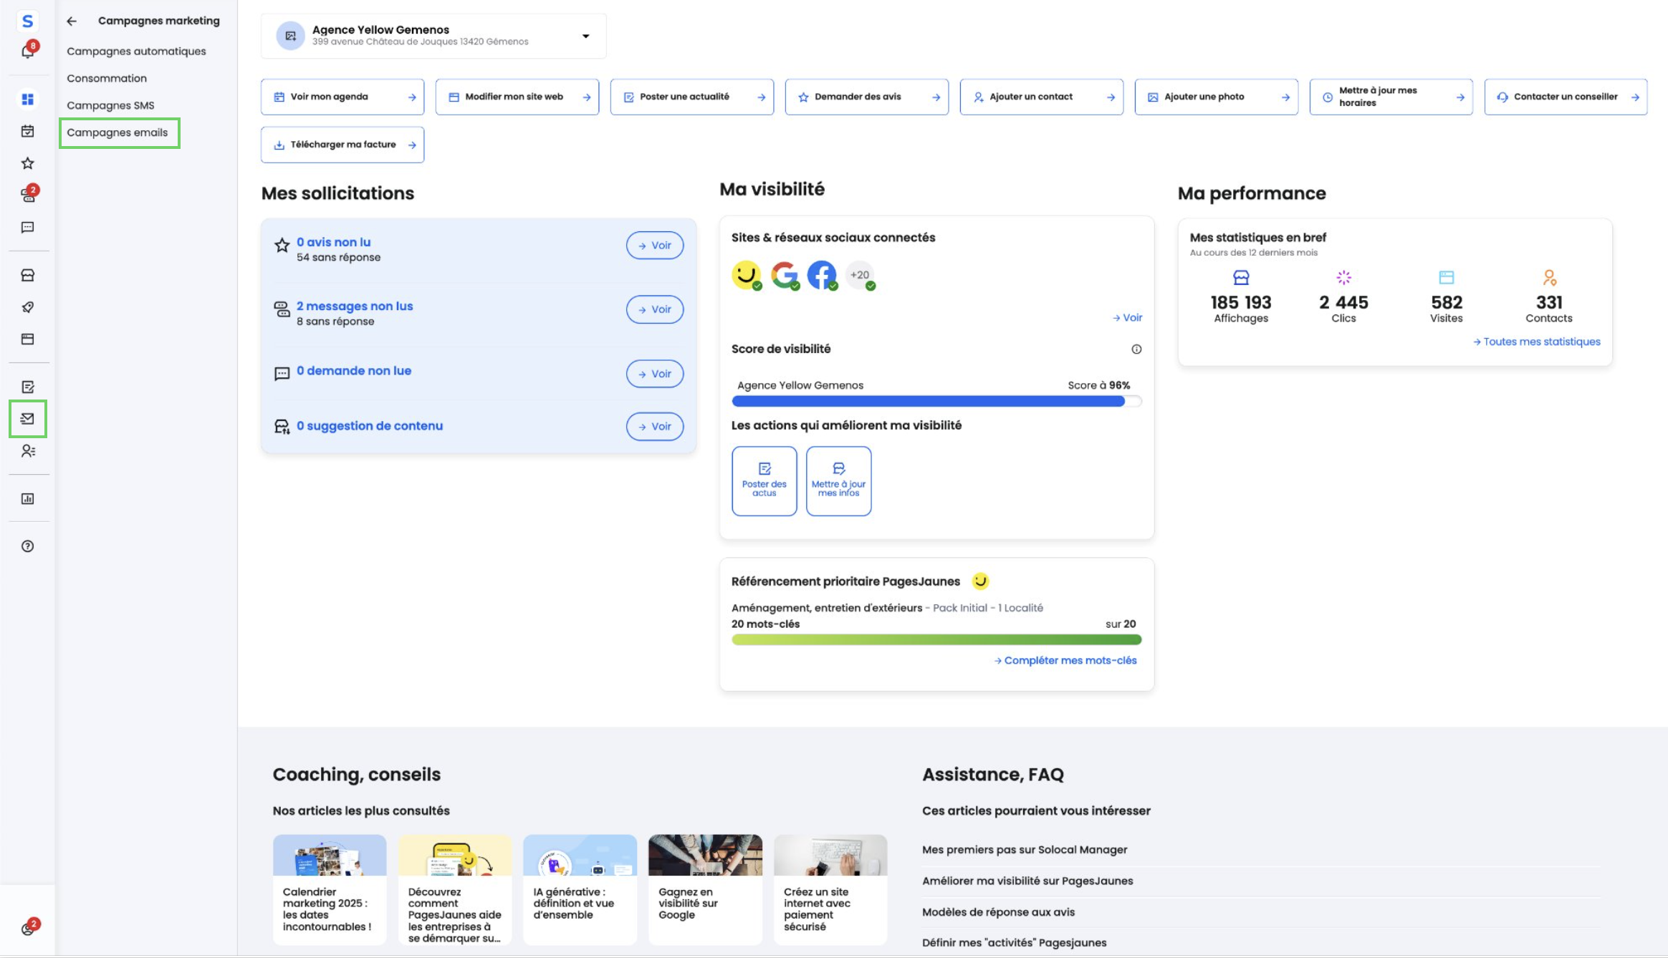Open the calendar agenda sidebar icon
The width and height of the screenshot is (1668, 958).
tap(27, 131)
